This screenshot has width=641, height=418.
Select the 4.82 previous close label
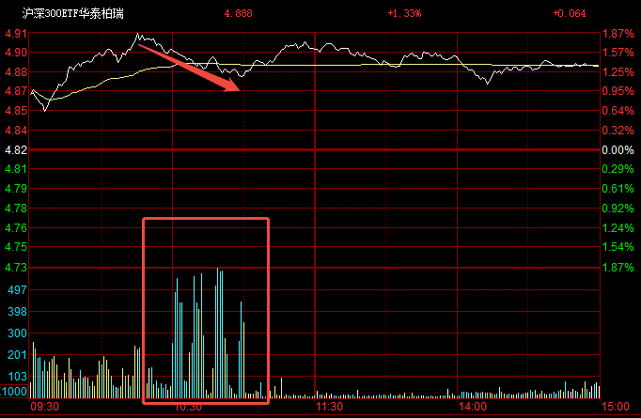click(x=16, y=150)
